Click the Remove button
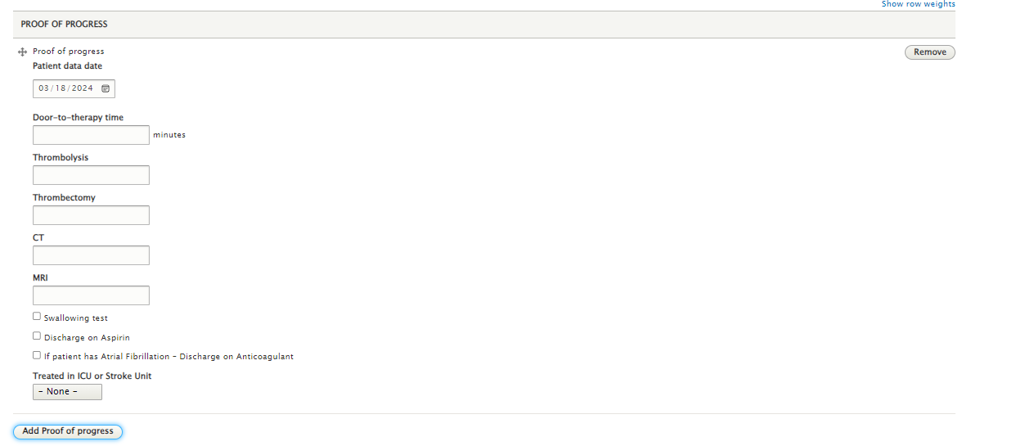Image resolution: width=1016 pixels, height=446 pixels. tap(930, 52)
